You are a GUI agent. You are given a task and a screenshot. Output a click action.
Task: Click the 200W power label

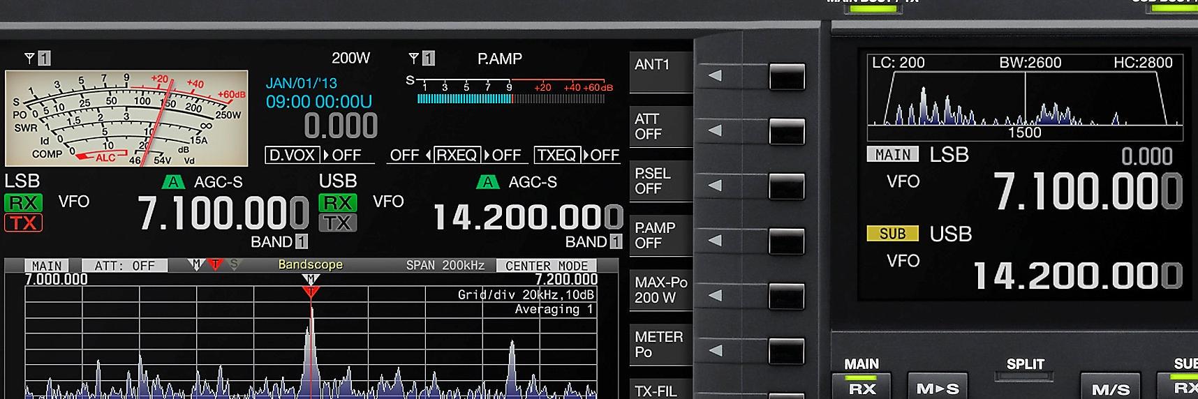pos(350,59)
